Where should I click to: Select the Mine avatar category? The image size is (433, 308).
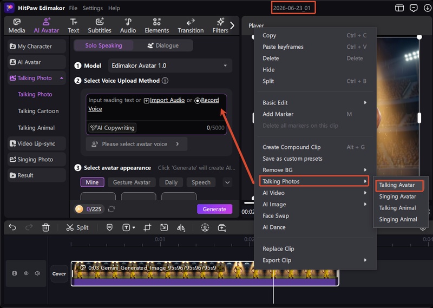(x=92, y=182)
